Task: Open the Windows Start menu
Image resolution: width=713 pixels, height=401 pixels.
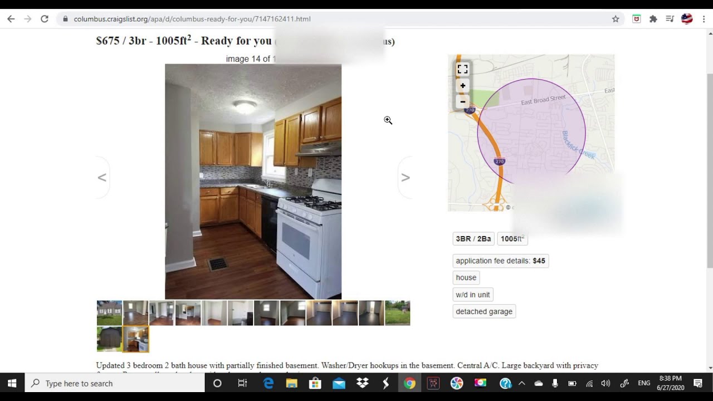Action: [12, 383]
